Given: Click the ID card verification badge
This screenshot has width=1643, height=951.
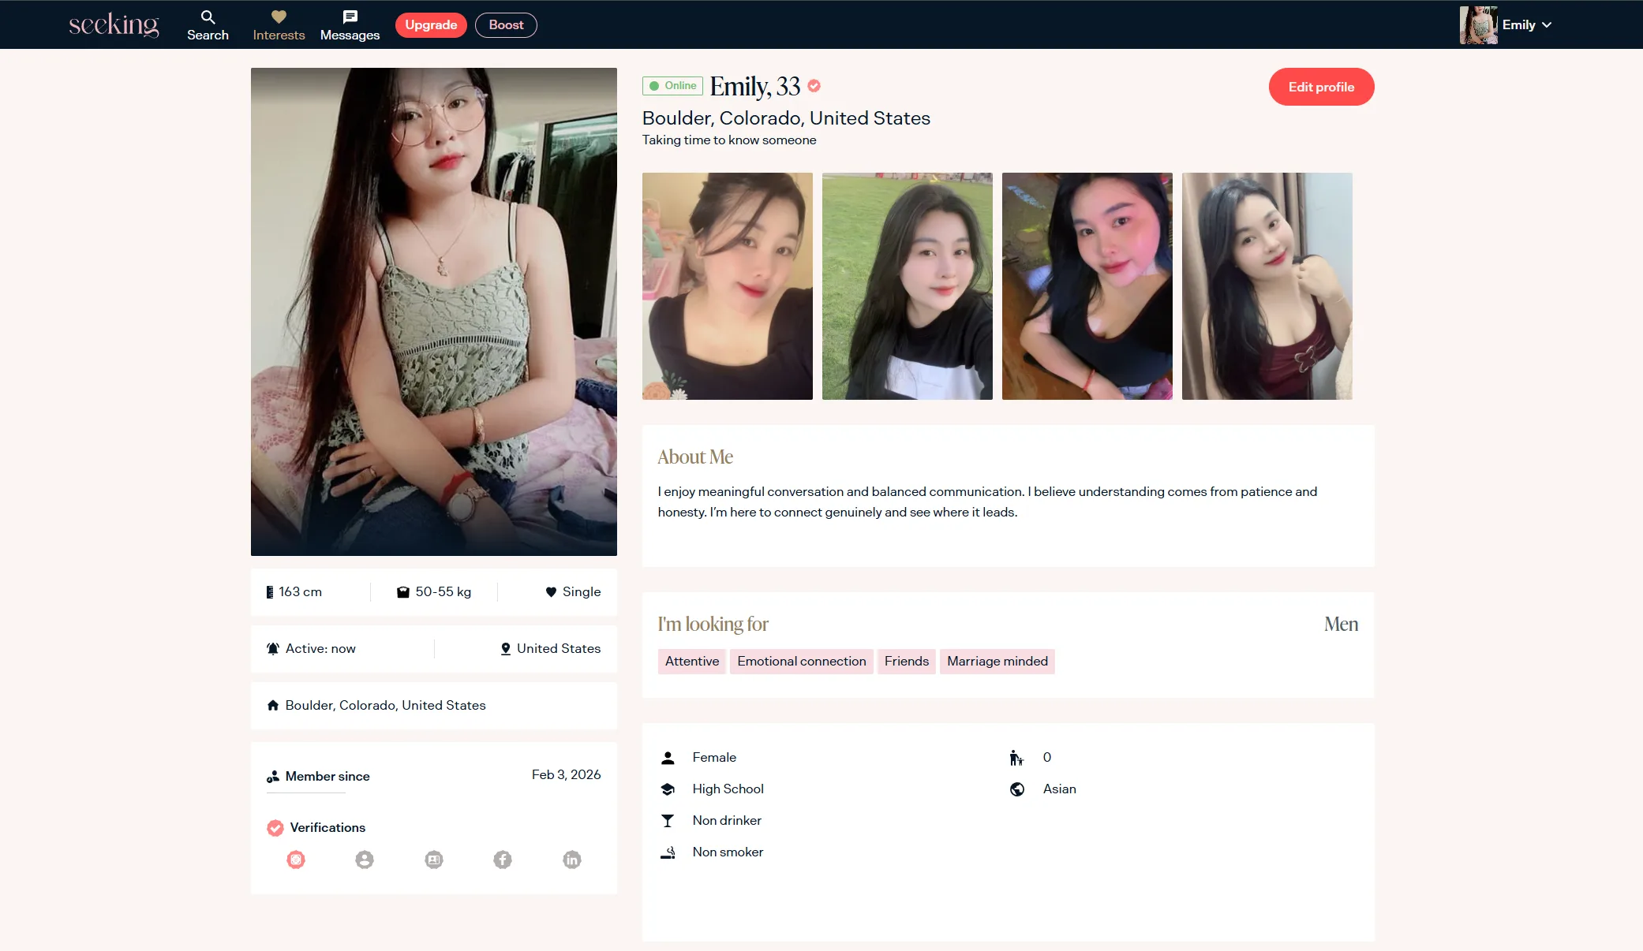Looking at the screenshot, I should [x=434, y=860].
